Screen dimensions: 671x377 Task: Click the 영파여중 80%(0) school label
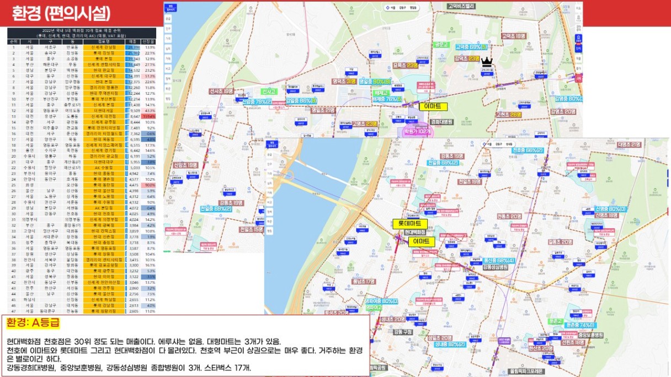(x=381, y=301)
